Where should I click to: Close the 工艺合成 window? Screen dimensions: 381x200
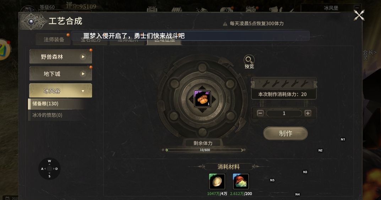click(x=359, y=15)
